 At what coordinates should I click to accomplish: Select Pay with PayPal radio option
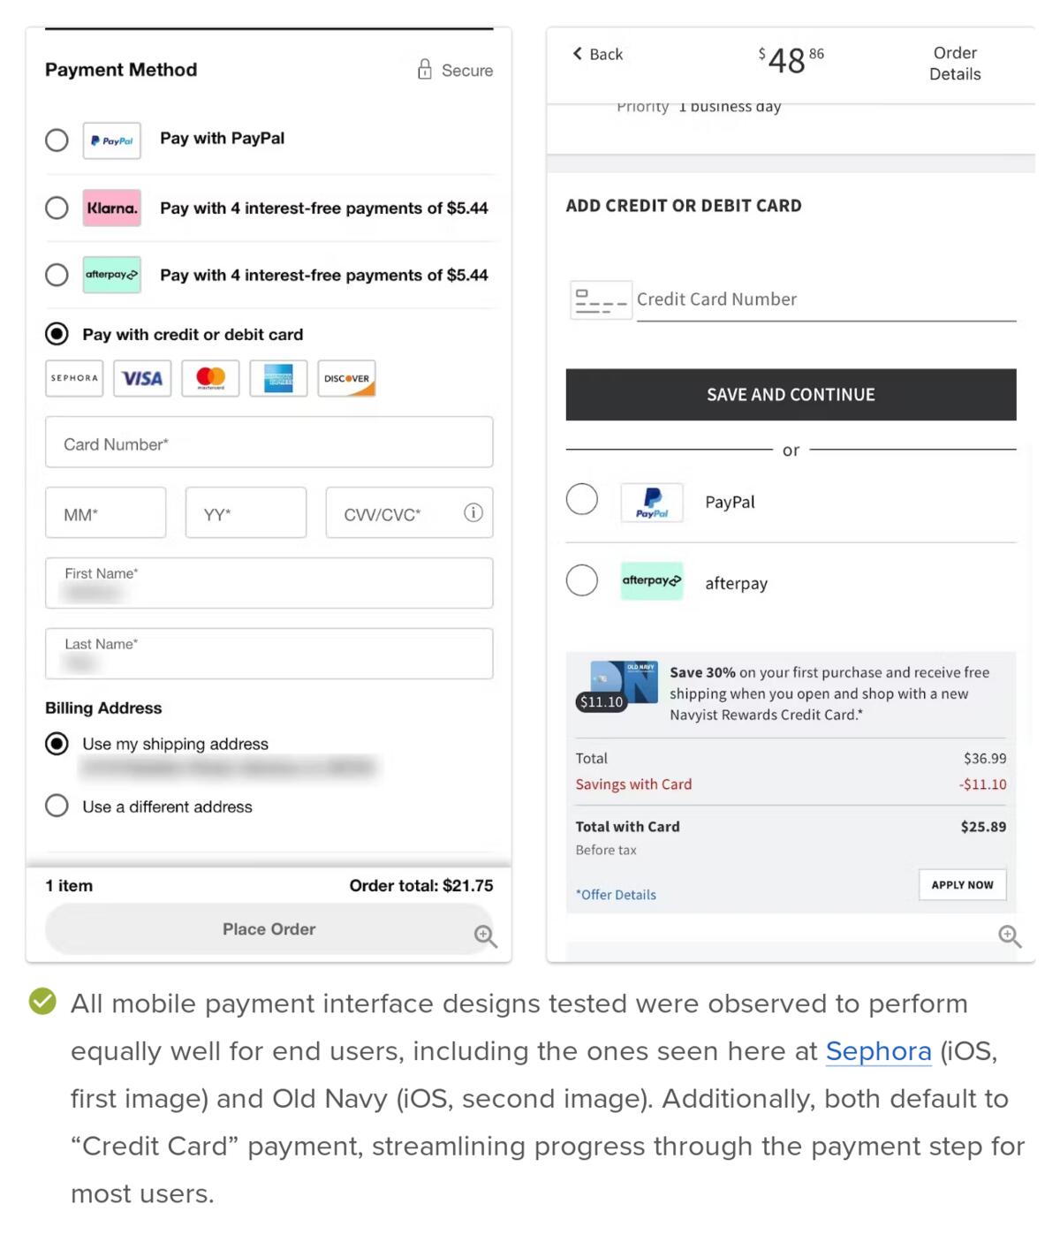pyautogui.click(x=57, y=140)
